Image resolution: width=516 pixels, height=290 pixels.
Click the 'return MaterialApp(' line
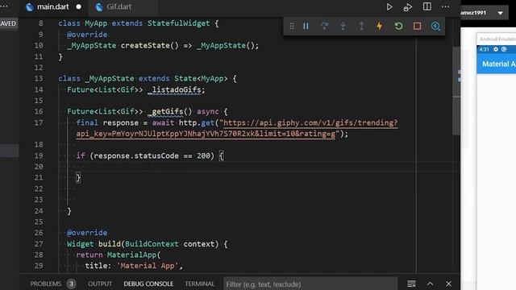coord(119,255)
